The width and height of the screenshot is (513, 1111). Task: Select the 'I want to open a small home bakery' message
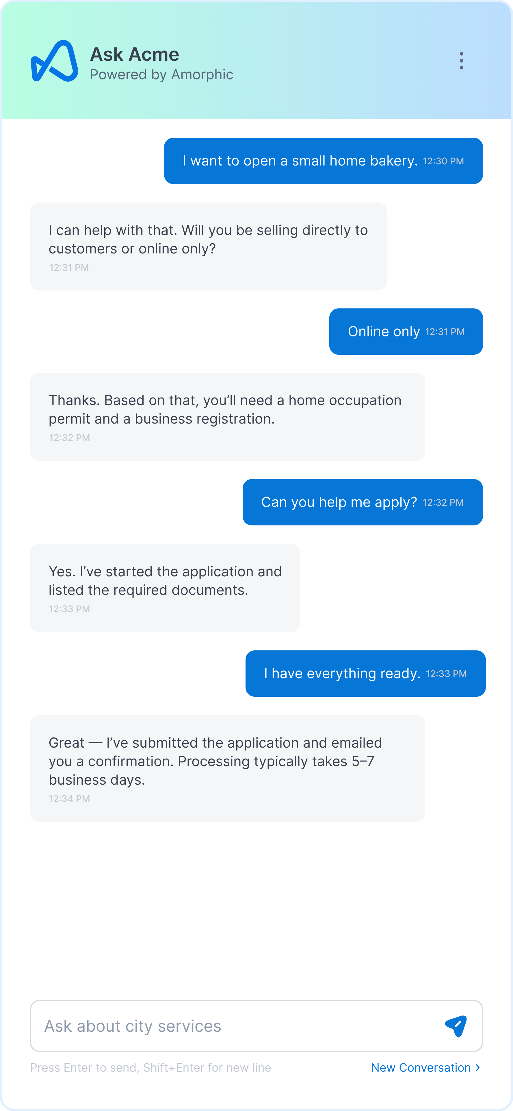coord(300,161)
